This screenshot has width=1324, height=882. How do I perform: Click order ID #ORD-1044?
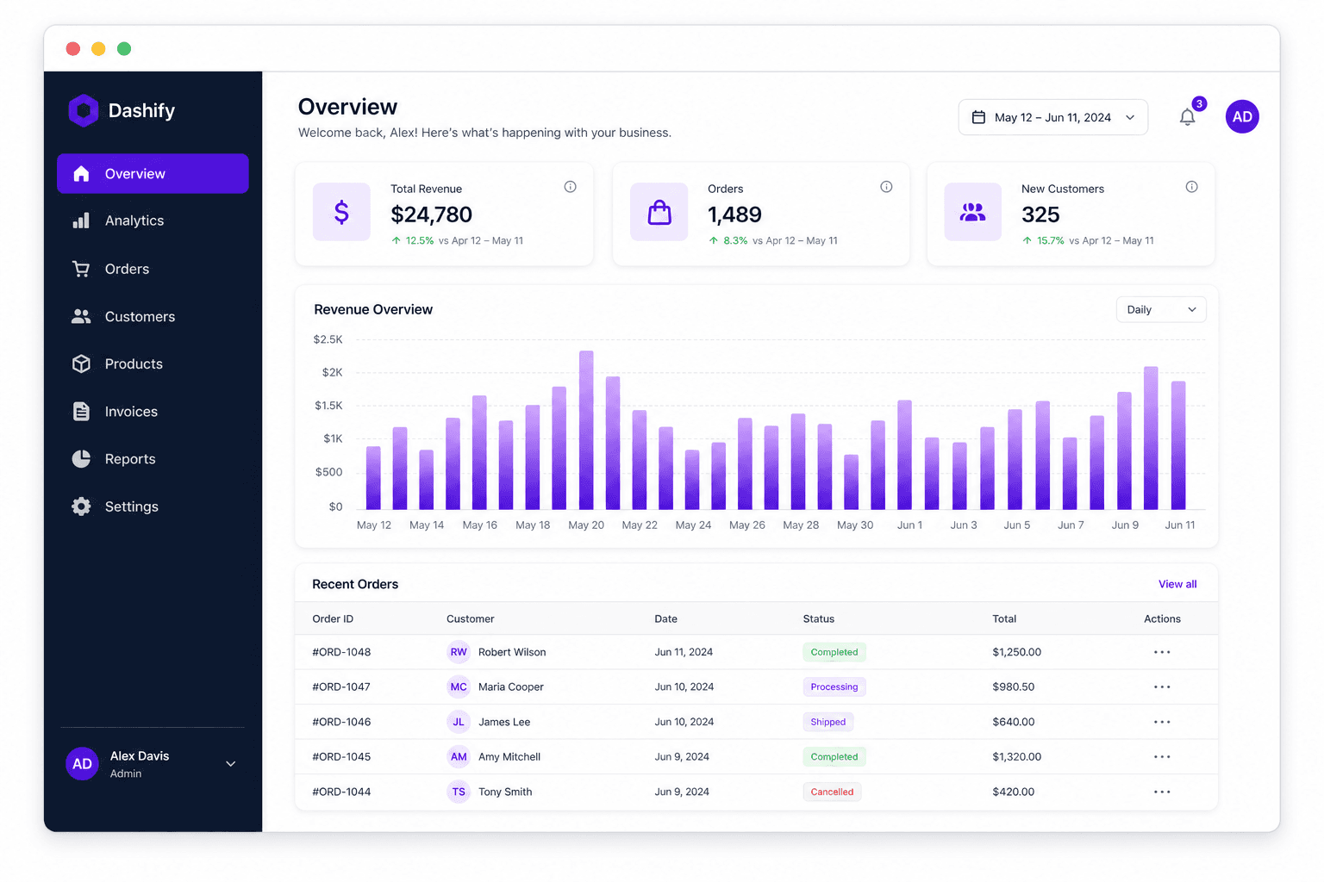tap(341, 792)
